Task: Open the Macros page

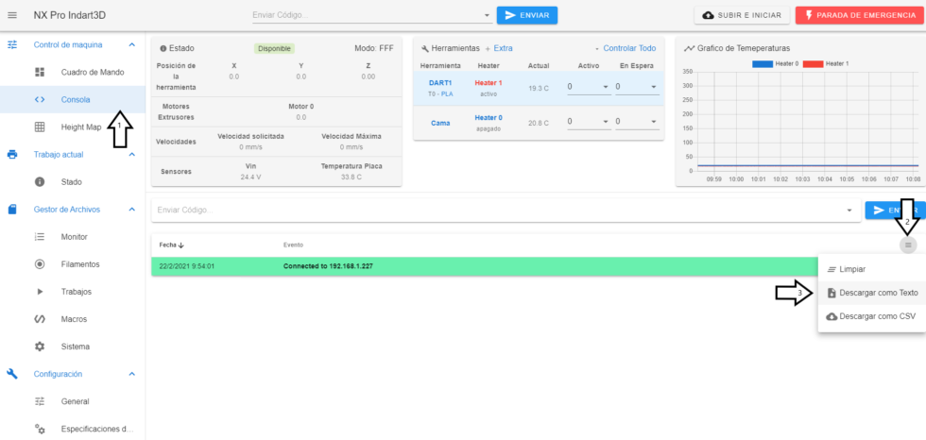Action: point(73,319)
